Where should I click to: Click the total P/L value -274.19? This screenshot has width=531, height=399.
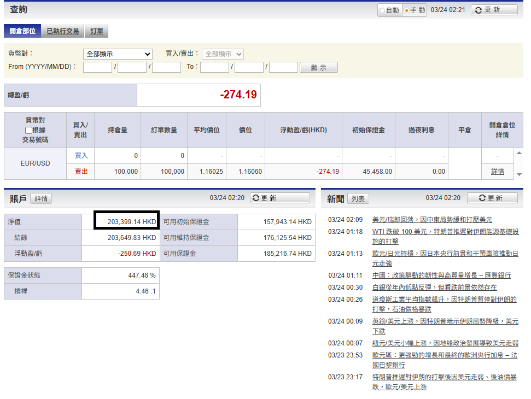pos(238,95)
